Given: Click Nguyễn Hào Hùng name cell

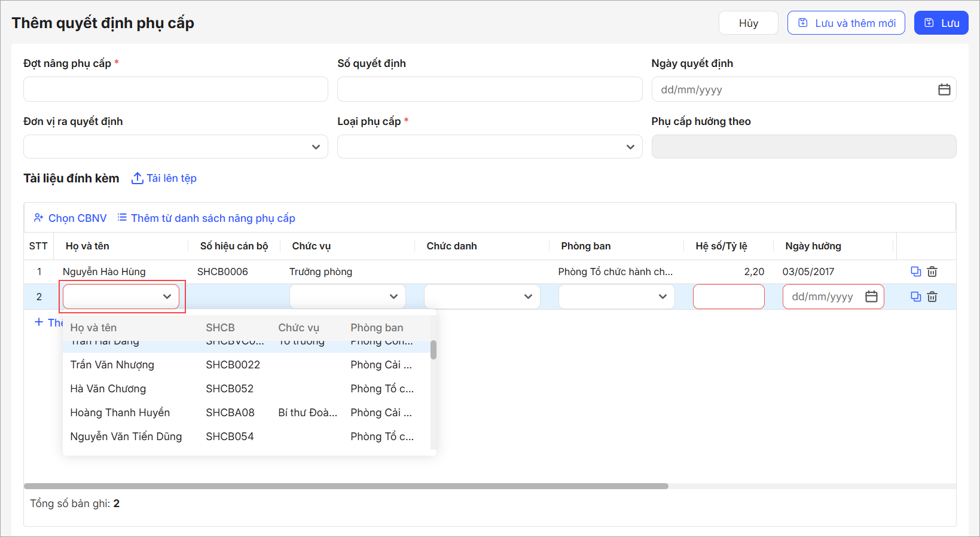Looking at the screenshot, I should (104, 271).
